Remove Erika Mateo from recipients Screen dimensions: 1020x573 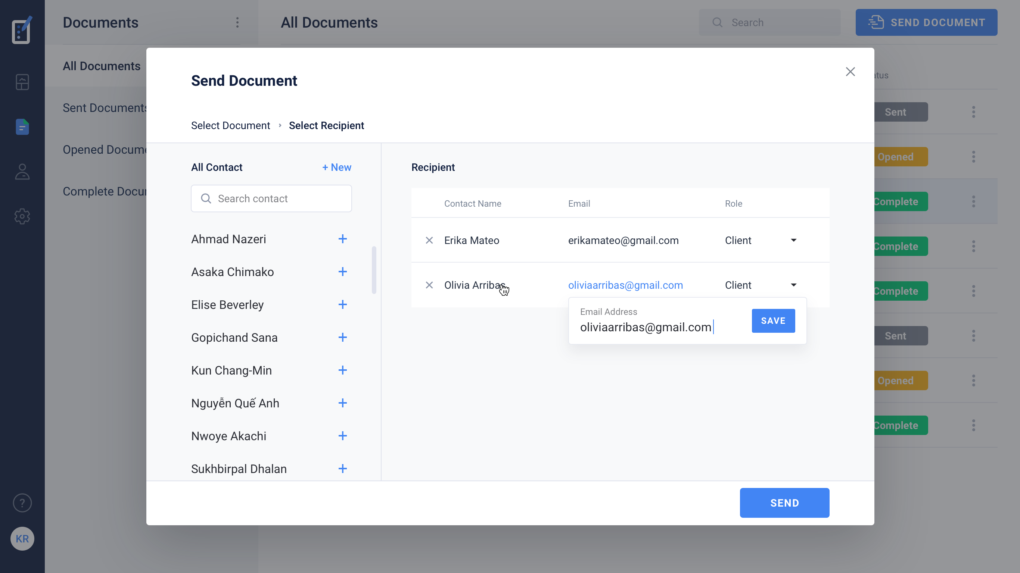pyautogui.click(x=429, y=241)
